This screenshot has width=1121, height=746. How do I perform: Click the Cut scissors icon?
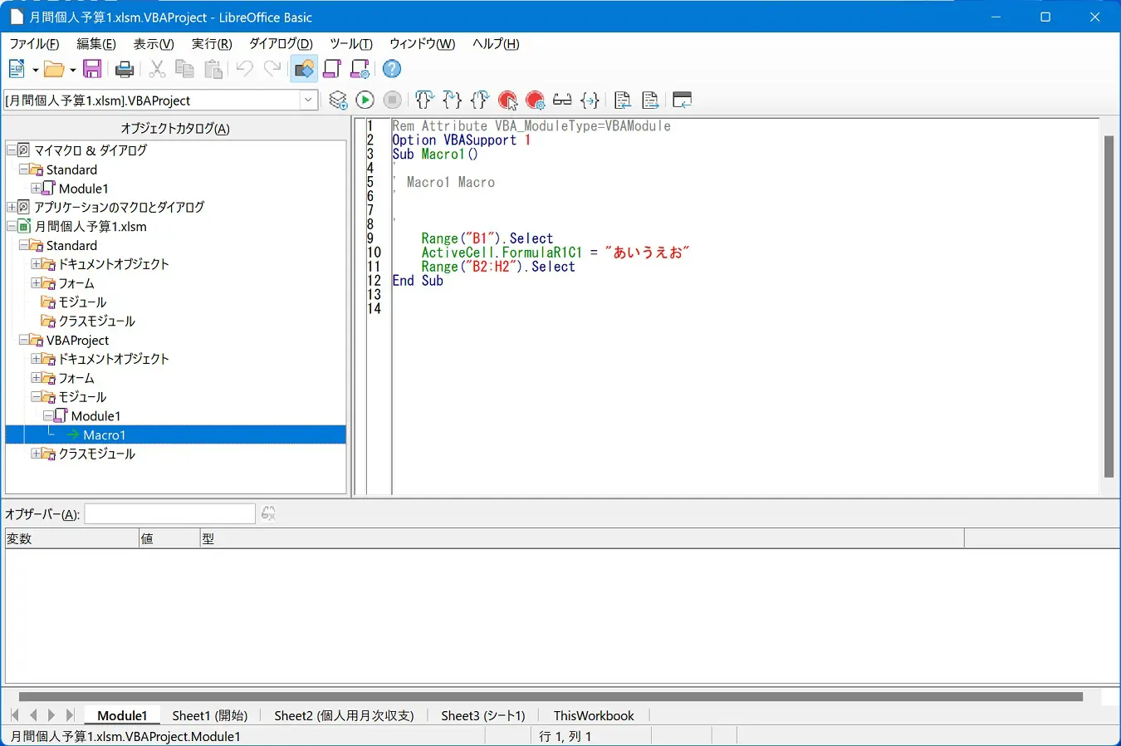coord(157,69)
